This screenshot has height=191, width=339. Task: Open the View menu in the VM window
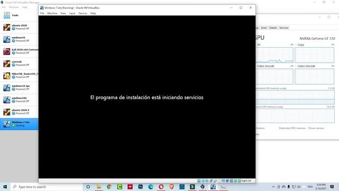(x=63, y=13)
